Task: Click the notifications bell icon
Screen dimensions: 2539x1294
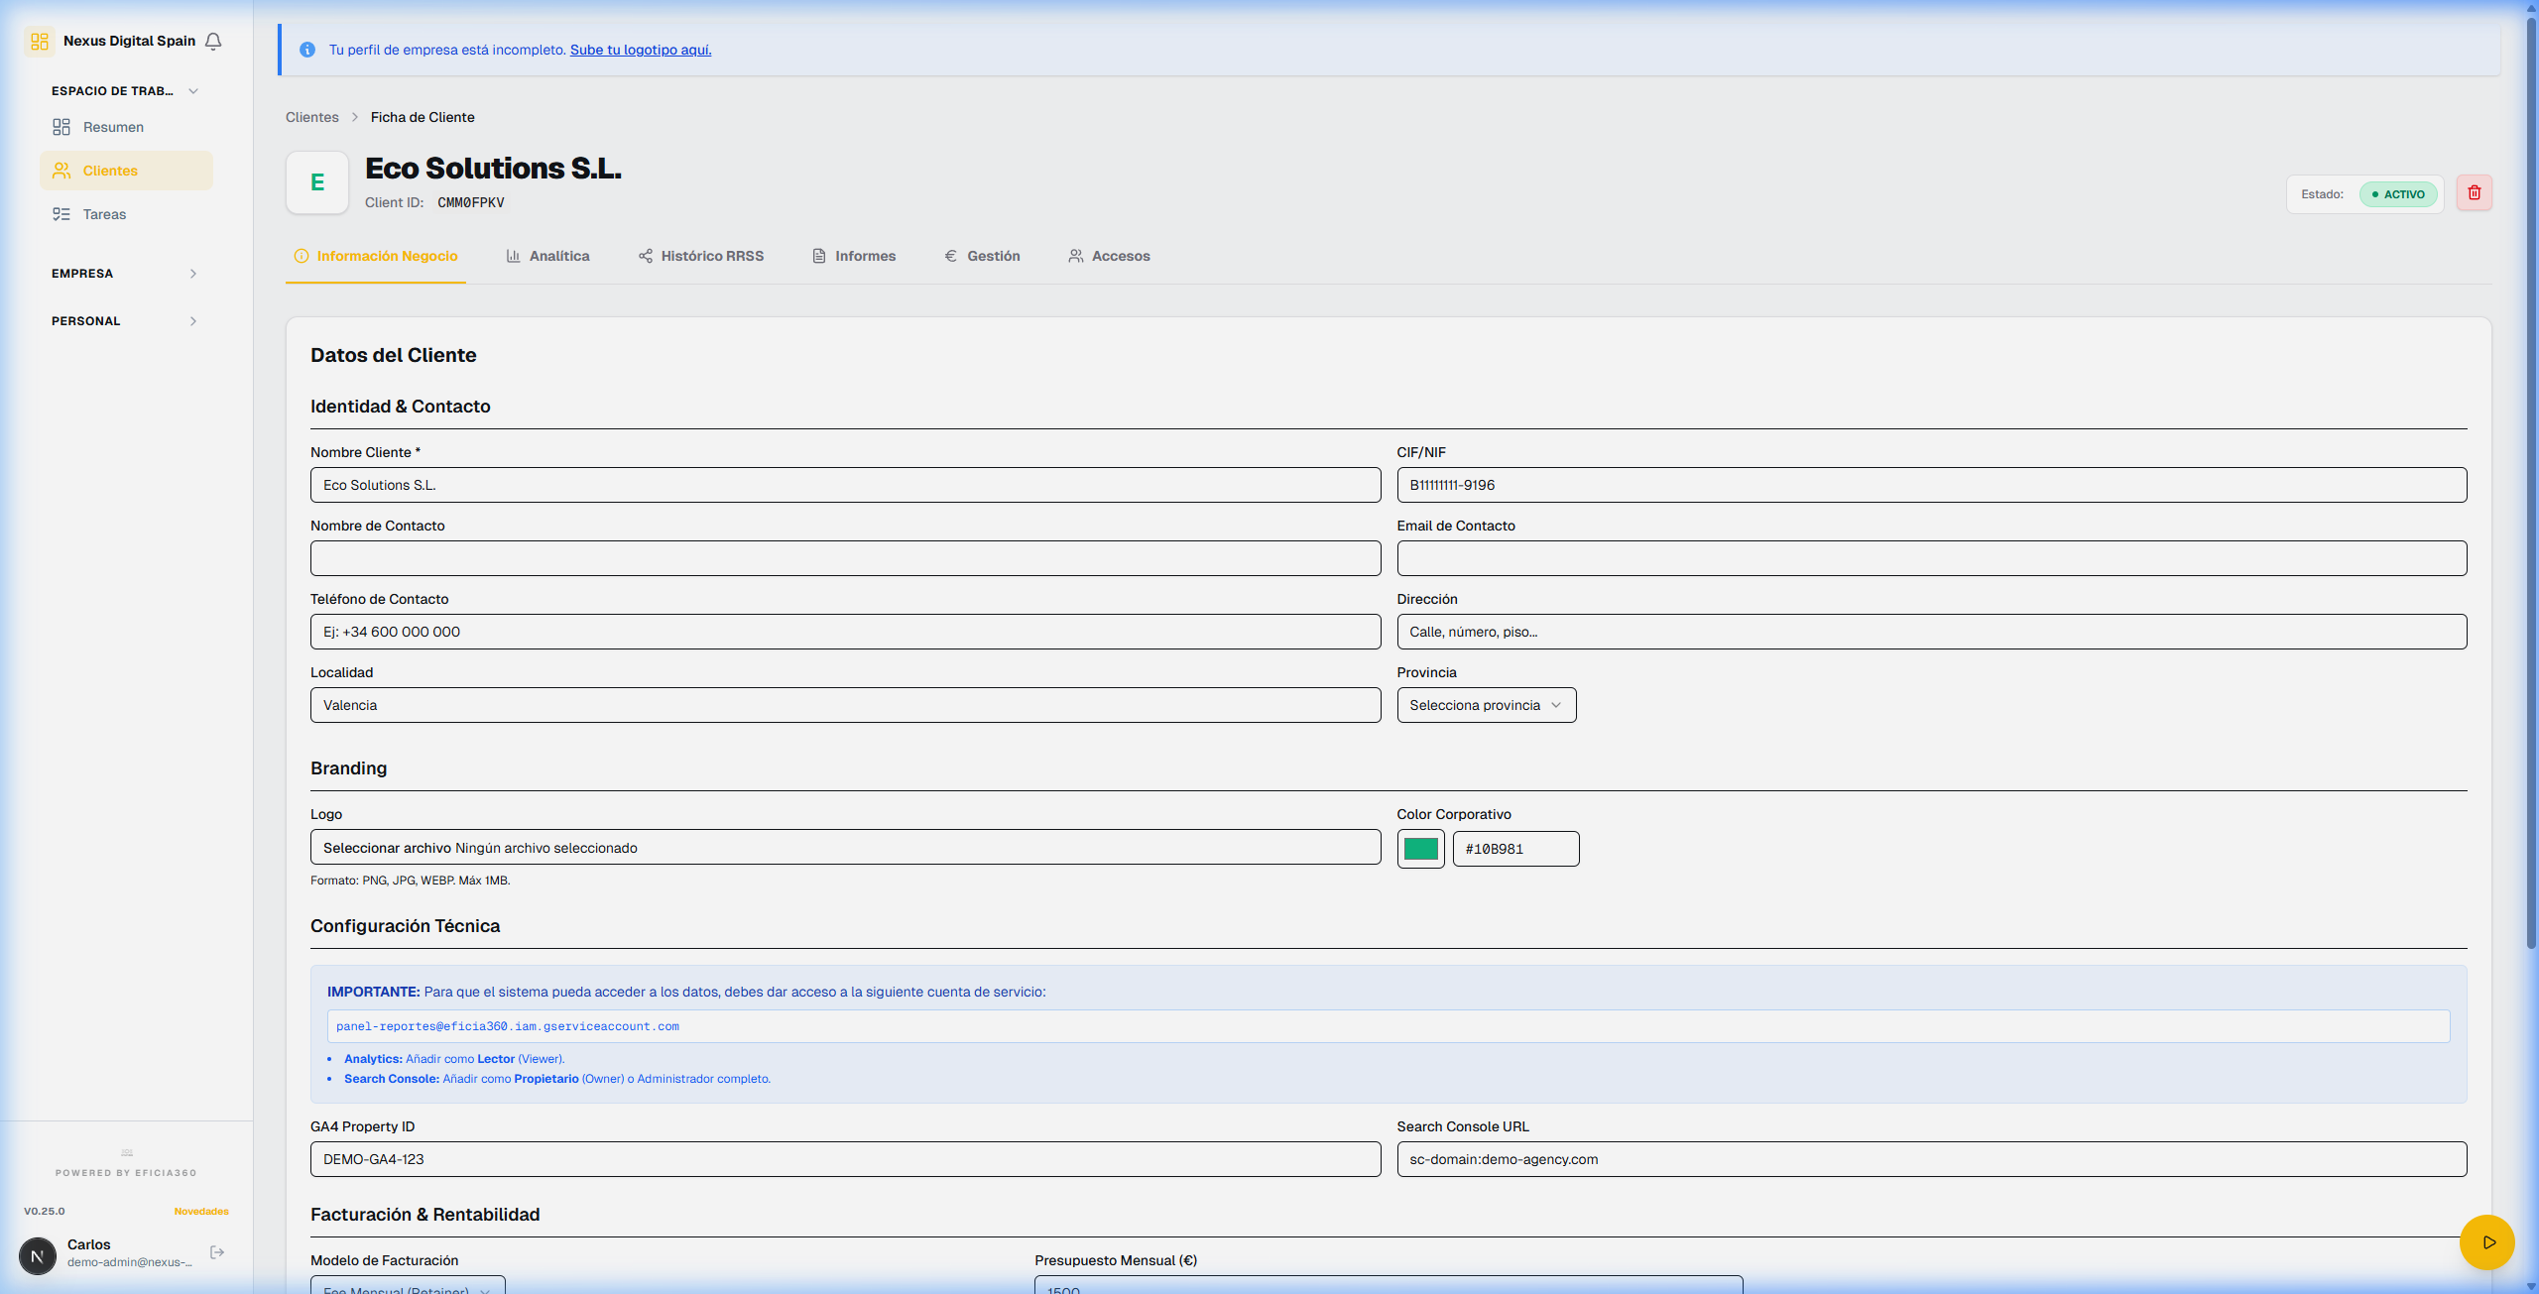Action: pyautogui.click(x=213, y=41)
